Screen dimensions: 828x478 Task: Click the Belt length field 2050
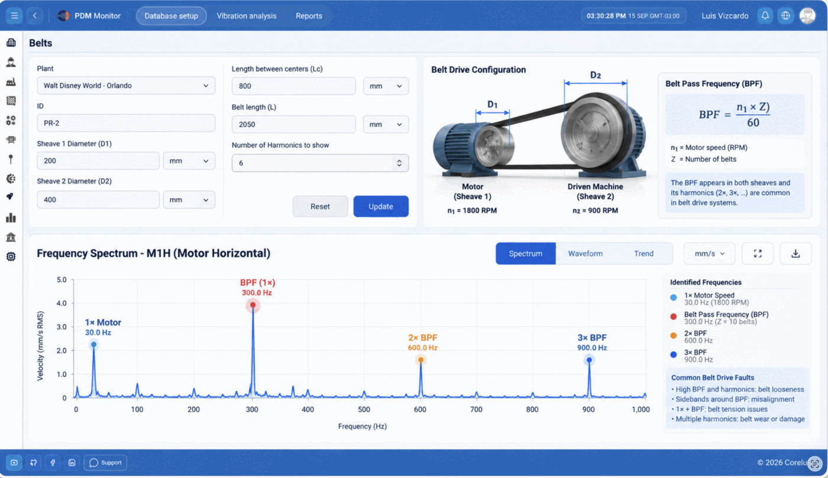coord(294,124)
